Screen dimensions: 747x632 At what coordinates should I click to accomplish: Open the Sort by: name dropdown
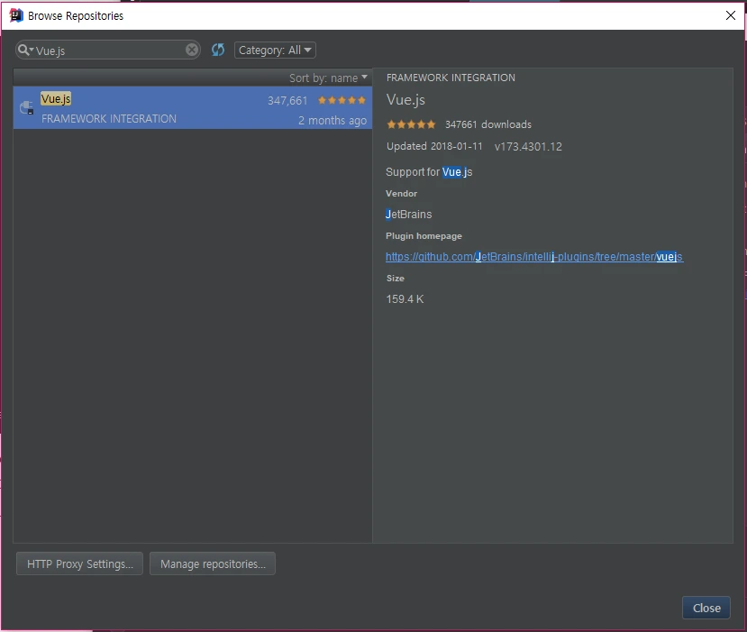pos(328,78)
